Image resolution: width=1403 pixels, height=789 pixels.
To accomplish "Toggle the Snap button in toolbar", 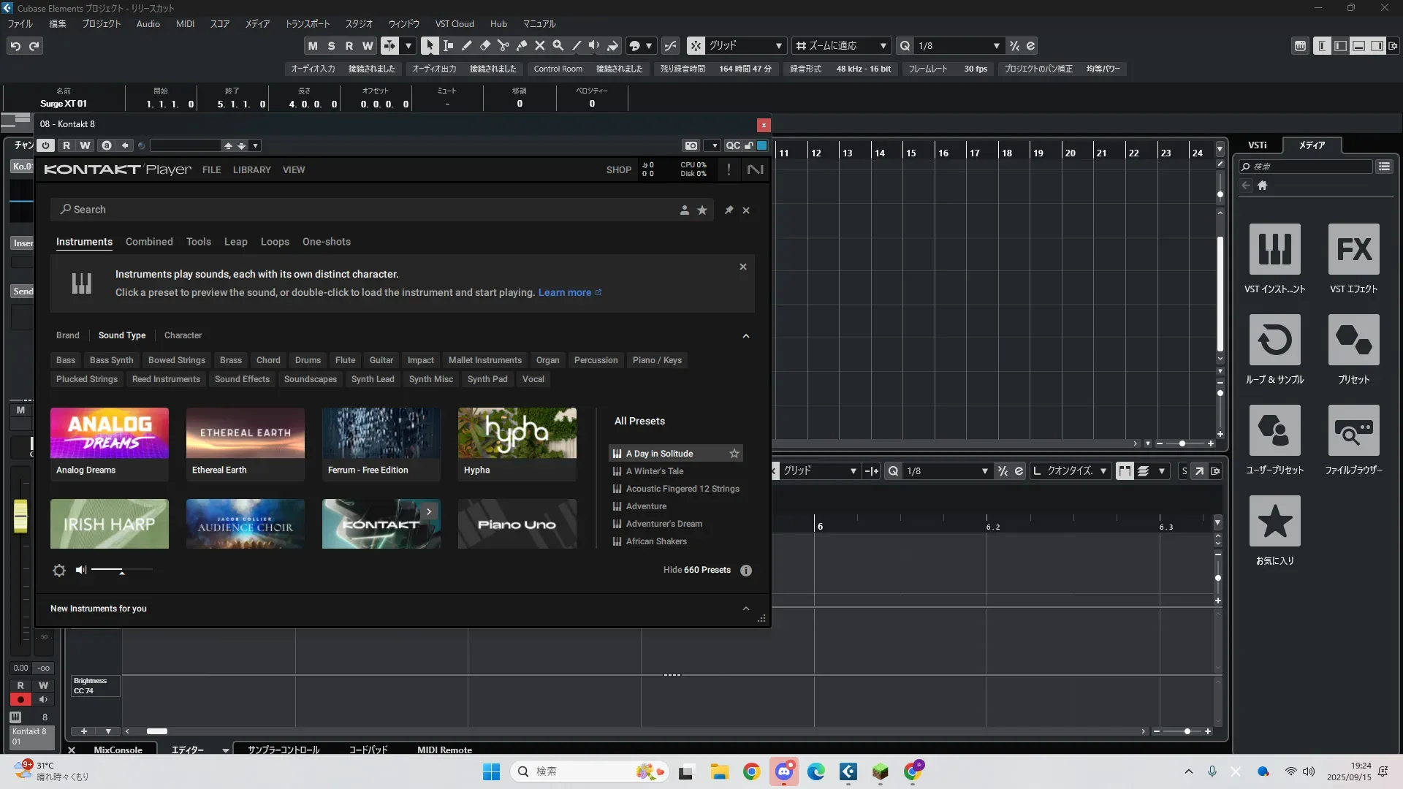I will (x=696, y=45).
